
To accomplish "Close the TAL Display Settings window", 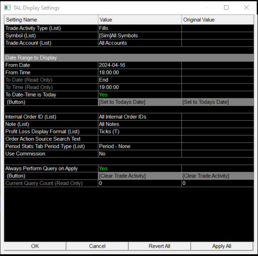I will [246, 7].
